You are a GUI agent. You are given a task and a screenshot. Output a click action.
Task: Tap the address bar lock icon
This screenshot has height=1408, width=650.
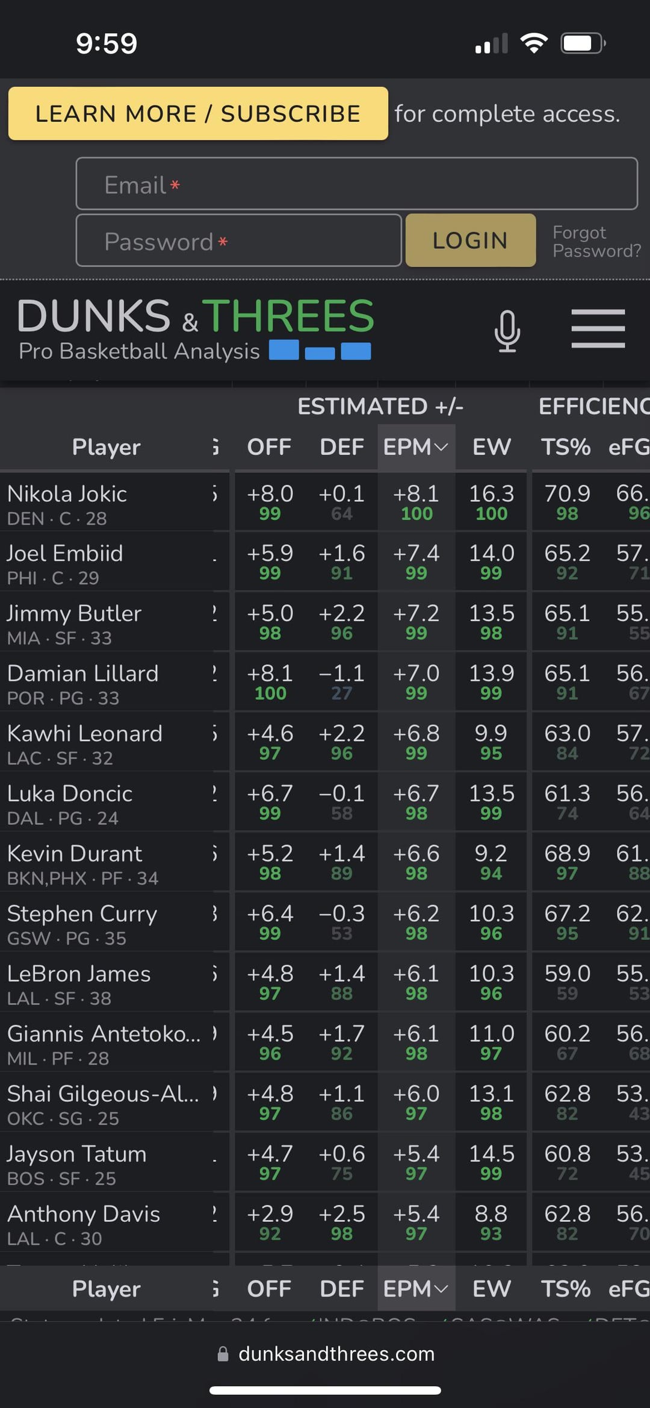[223, 1354]
